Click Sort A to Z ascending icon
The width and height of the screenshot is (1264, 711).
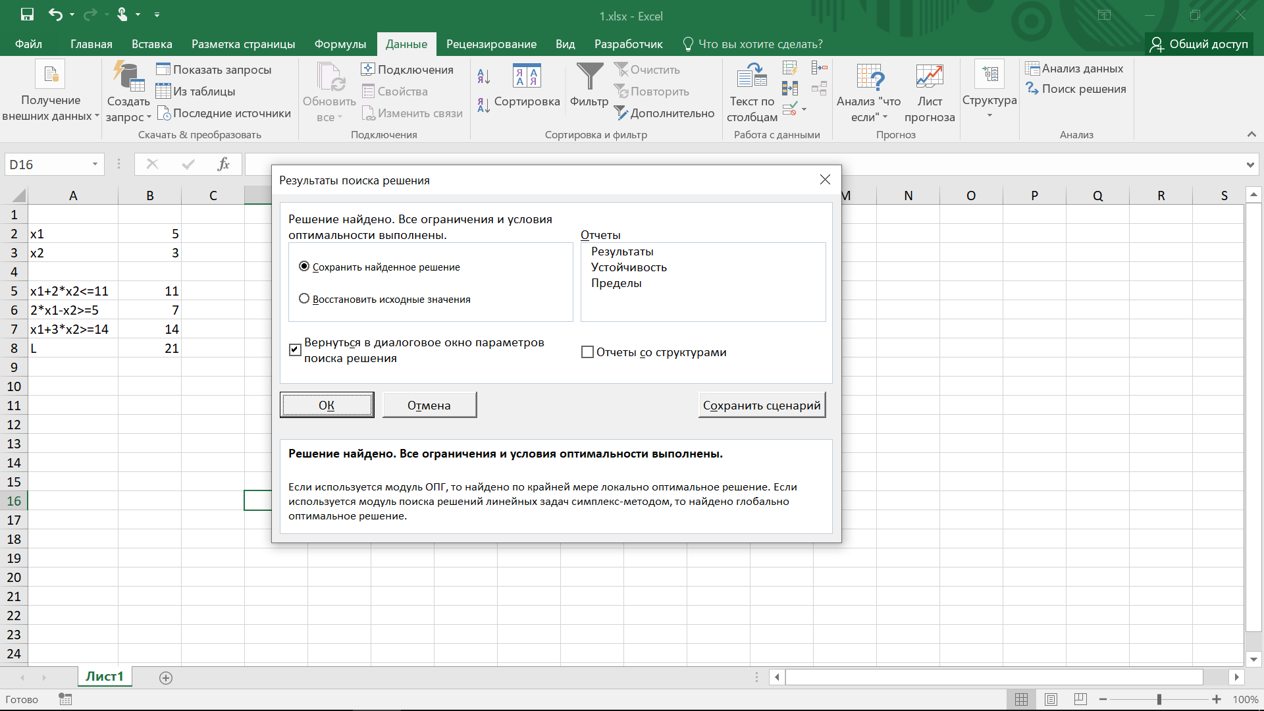click(483, 77)
